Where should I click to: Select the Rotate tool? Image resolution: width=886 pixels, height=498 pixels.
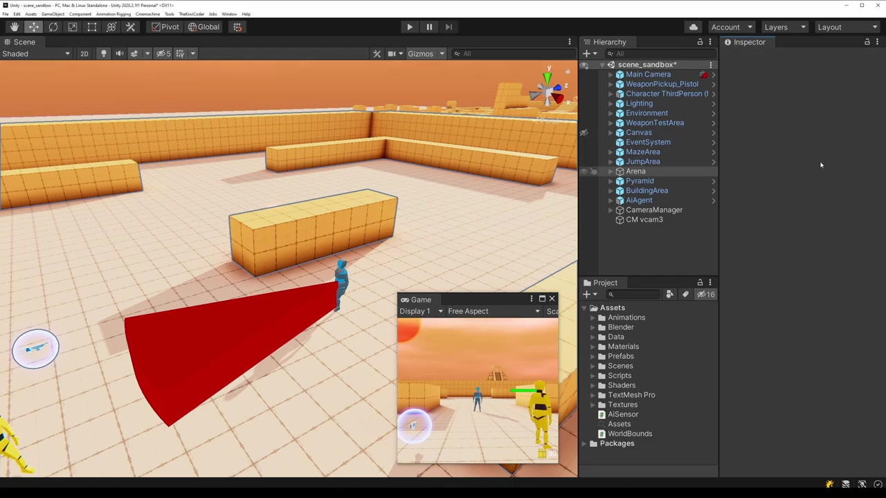pyautogui.click(x=53, y=27)
